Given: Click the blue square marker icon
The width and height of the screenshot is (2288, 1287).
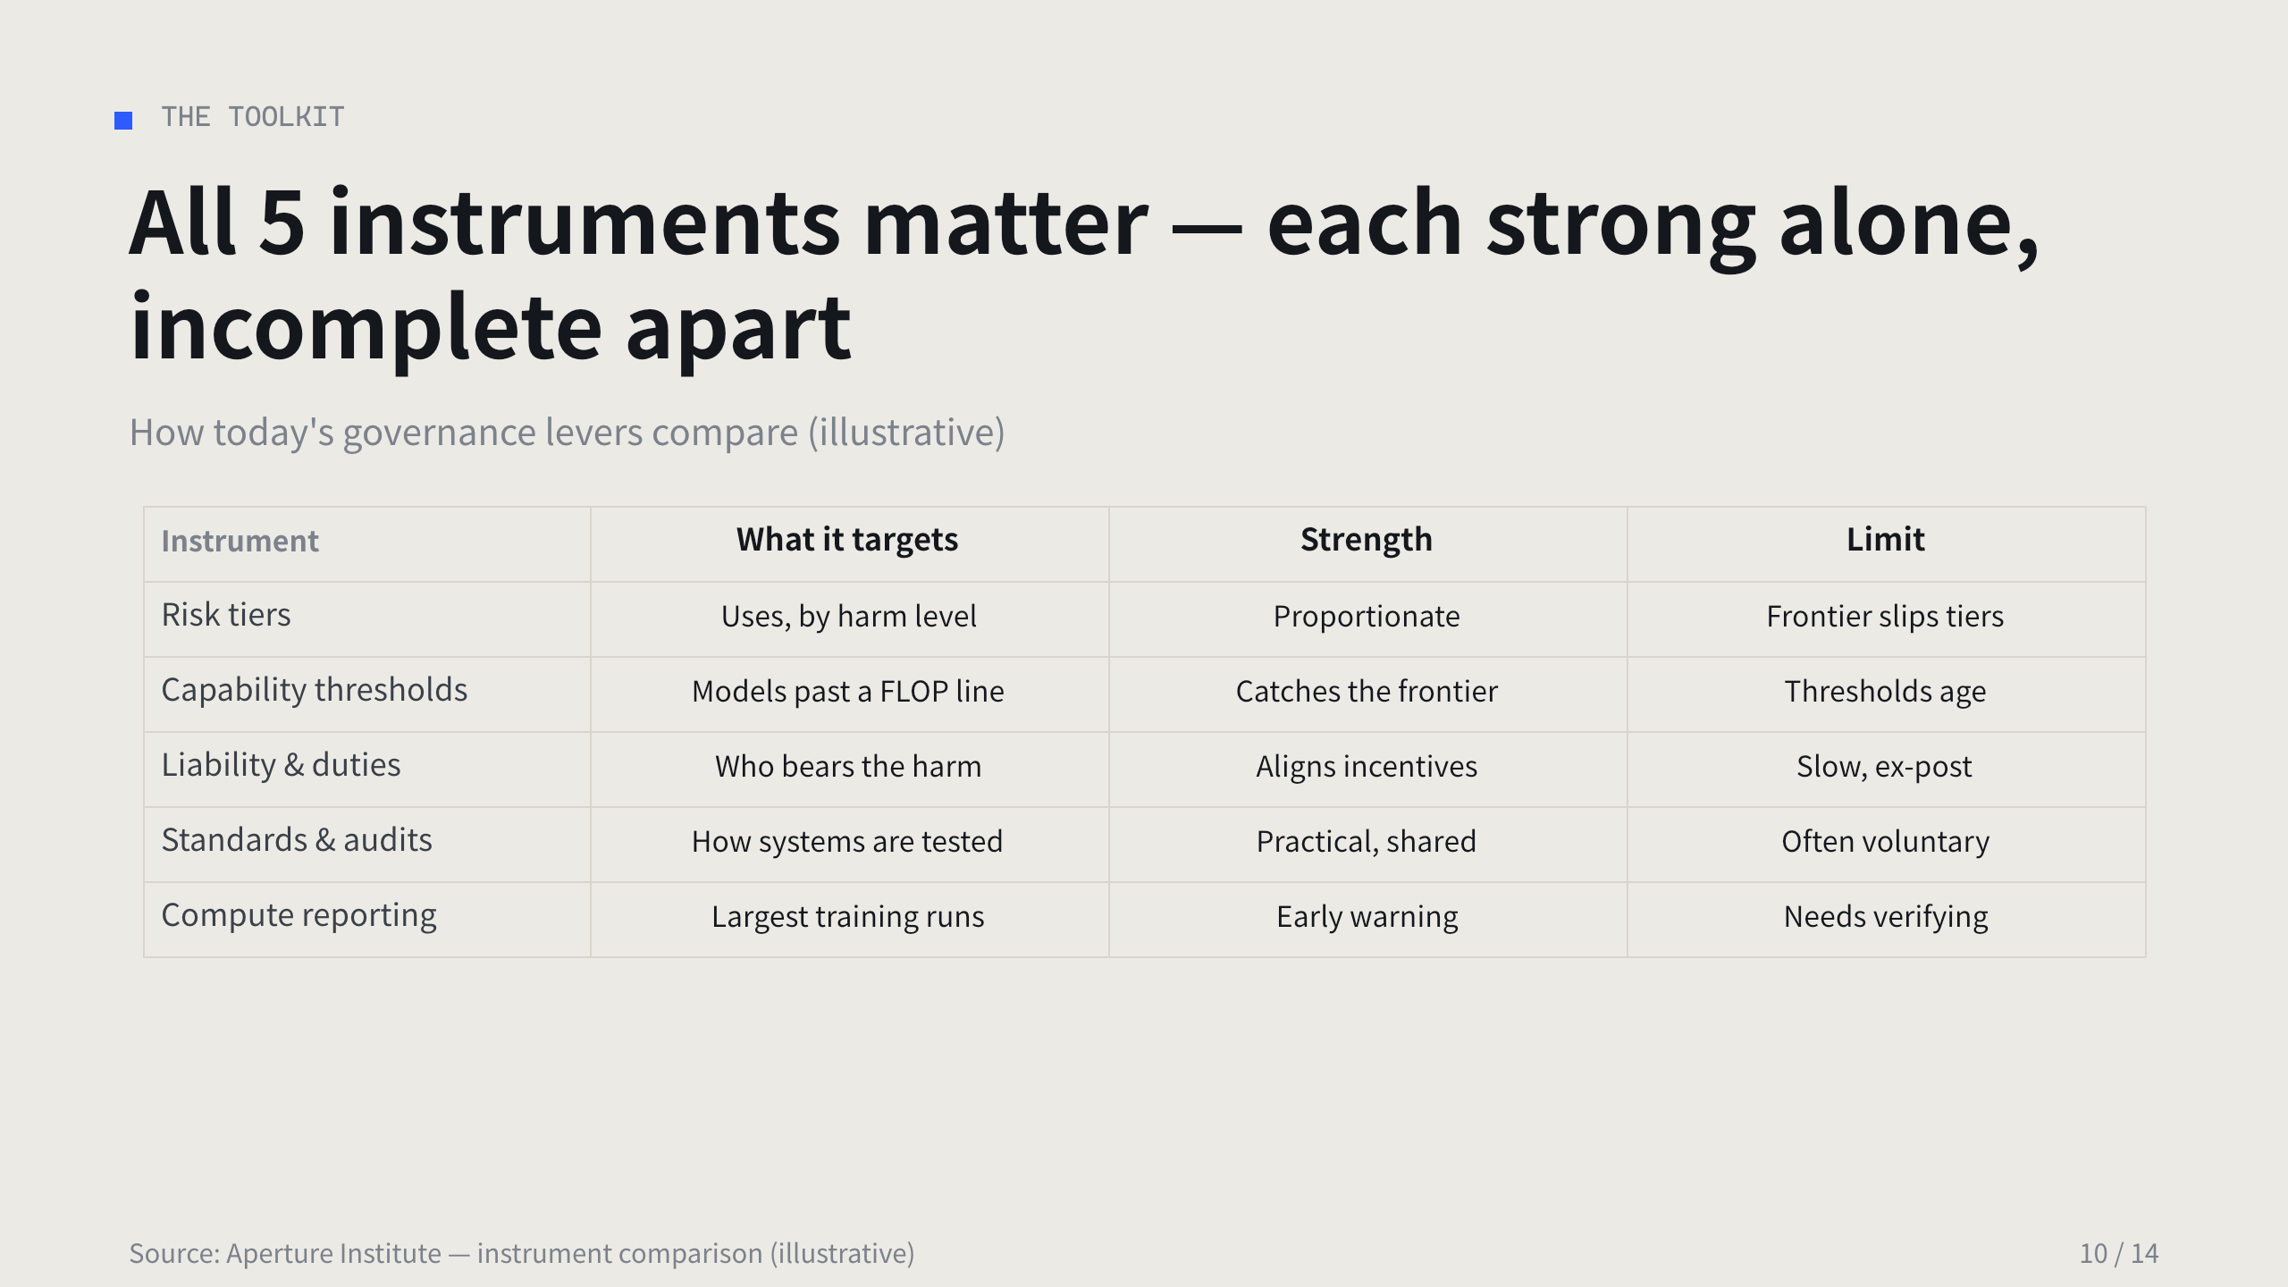Looking at the screenshot, I should pyautogui.click(x=123, y=120).
